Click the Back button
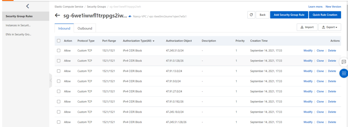 tap(262, 15)
